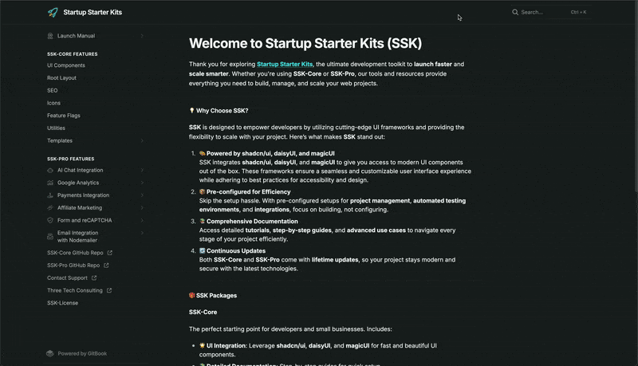Go to the Feature Flags page
Screen dimensions: 638x366
click(x=64, y=116)
